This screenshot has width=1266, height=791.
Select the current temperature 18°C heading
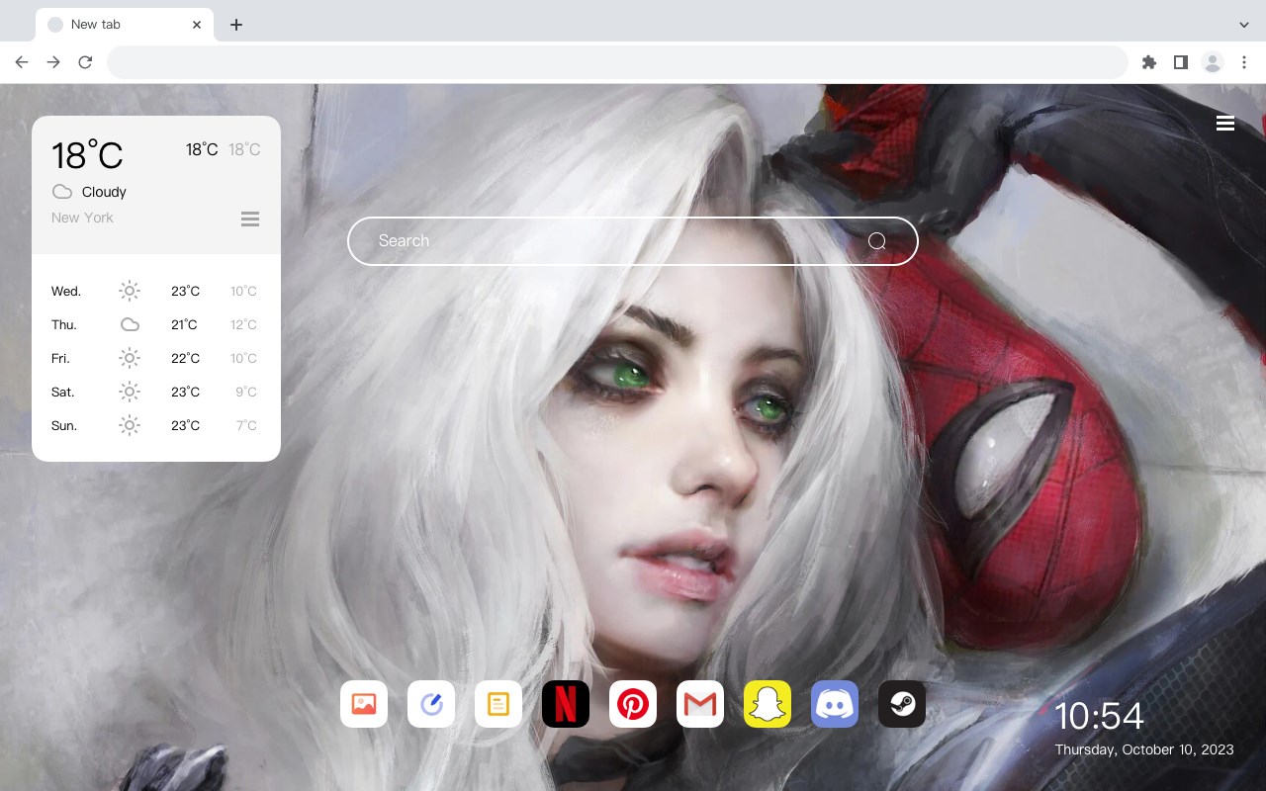(87, 155)
